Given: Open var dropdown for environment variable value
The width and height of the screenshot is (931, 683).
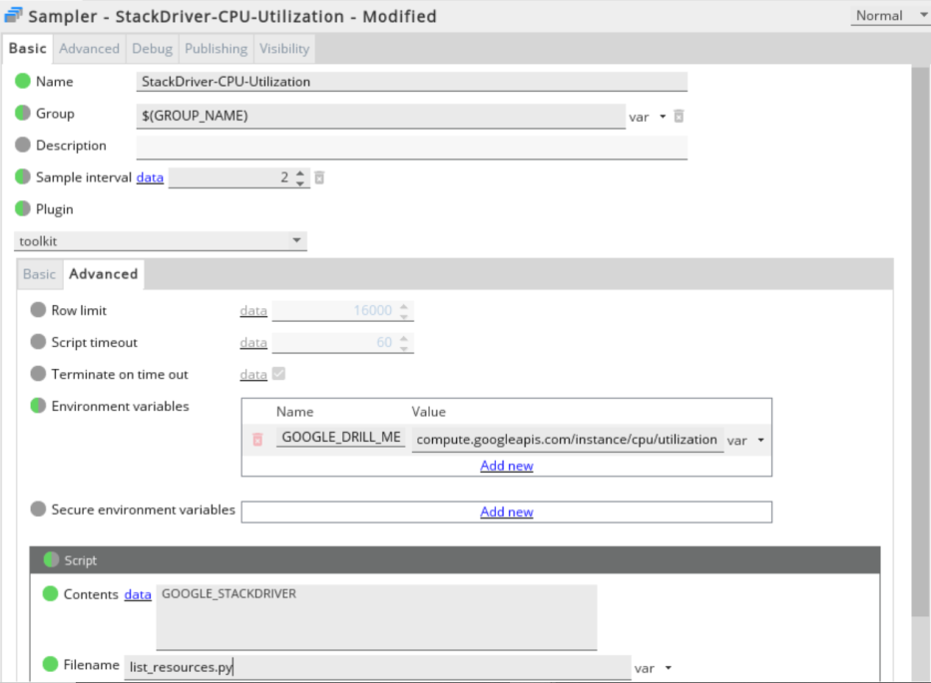Looking at the screenshot, I should [x=760, y=441].
